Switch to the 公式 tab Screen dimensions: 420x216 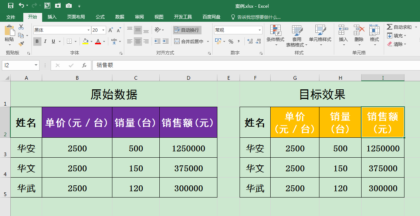(x=100, y=17)
